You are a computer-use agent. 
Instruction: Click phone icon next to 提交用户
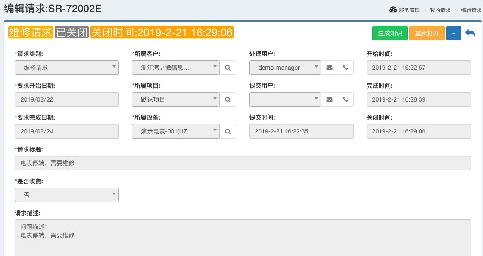[346, 99]
